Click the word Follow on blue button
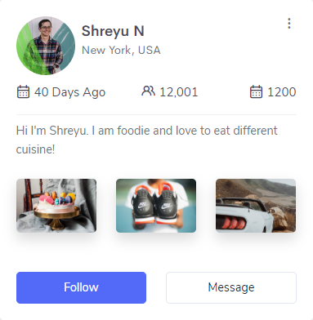 tap(81, 287)
